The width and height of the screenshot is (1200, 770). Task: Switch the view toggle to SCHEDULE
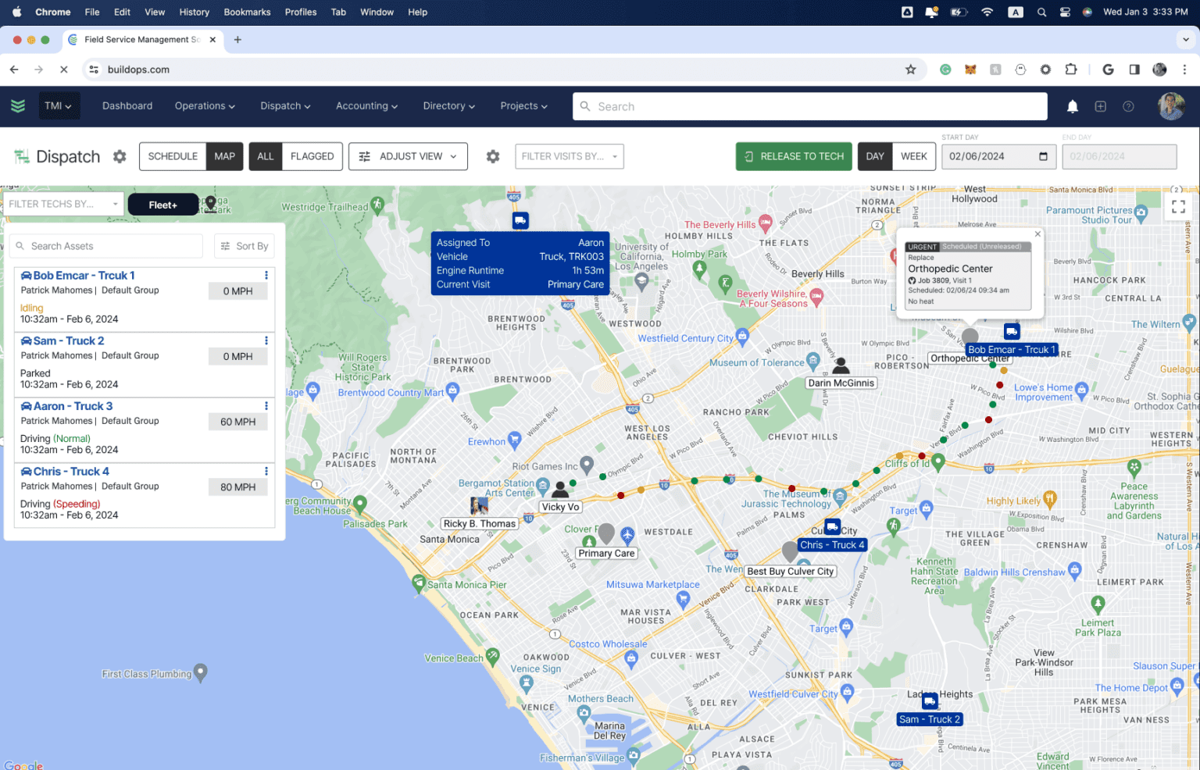pos(172,156)
